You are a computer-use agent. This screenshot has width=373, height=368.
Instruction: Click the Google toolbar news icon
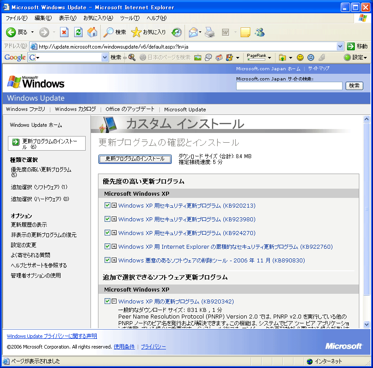[219, 57]
